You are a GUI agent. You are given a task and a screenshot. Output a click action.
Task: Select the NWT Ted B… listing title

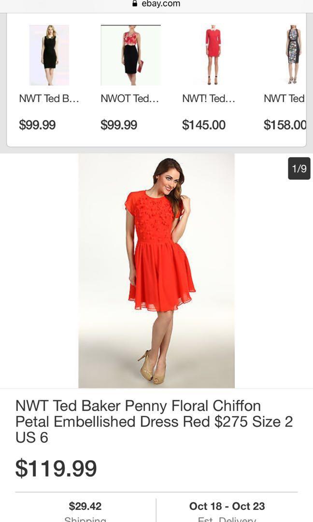point(49,99)
